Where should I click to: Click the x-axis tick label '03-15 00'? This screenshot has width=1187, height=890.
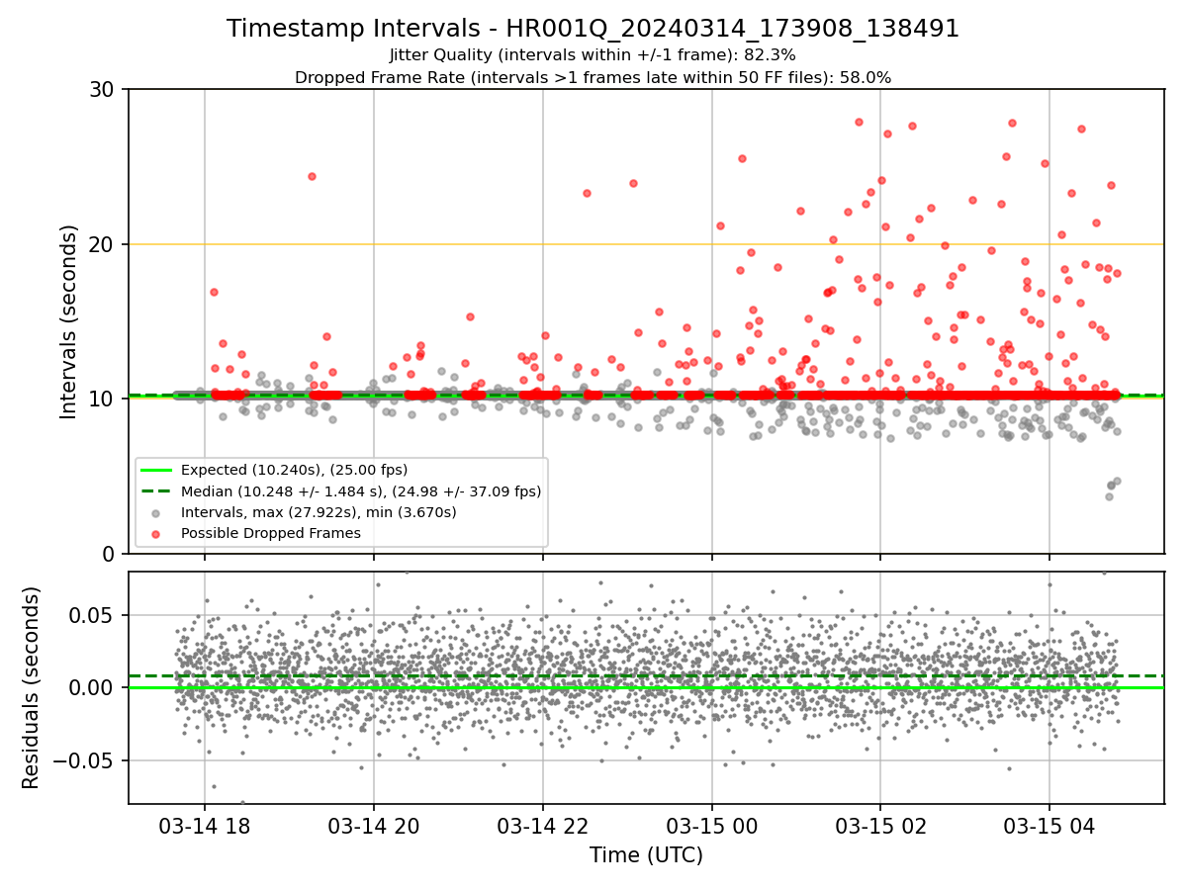[711, 825]
